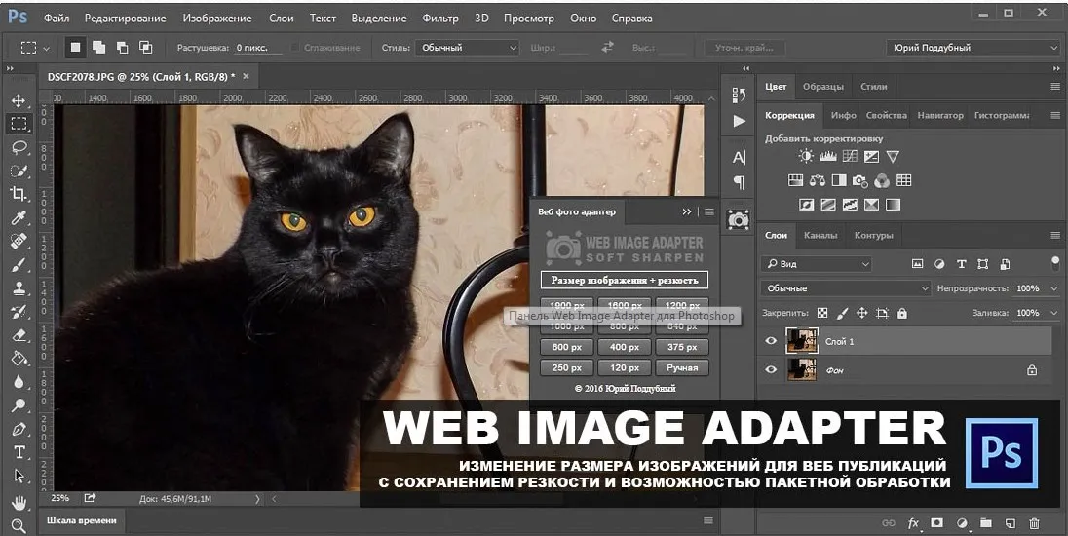Image resolution: width=1068 pixels, height=536 pixels.
Task: Select the Eyedropper tool
Action: 19,217
